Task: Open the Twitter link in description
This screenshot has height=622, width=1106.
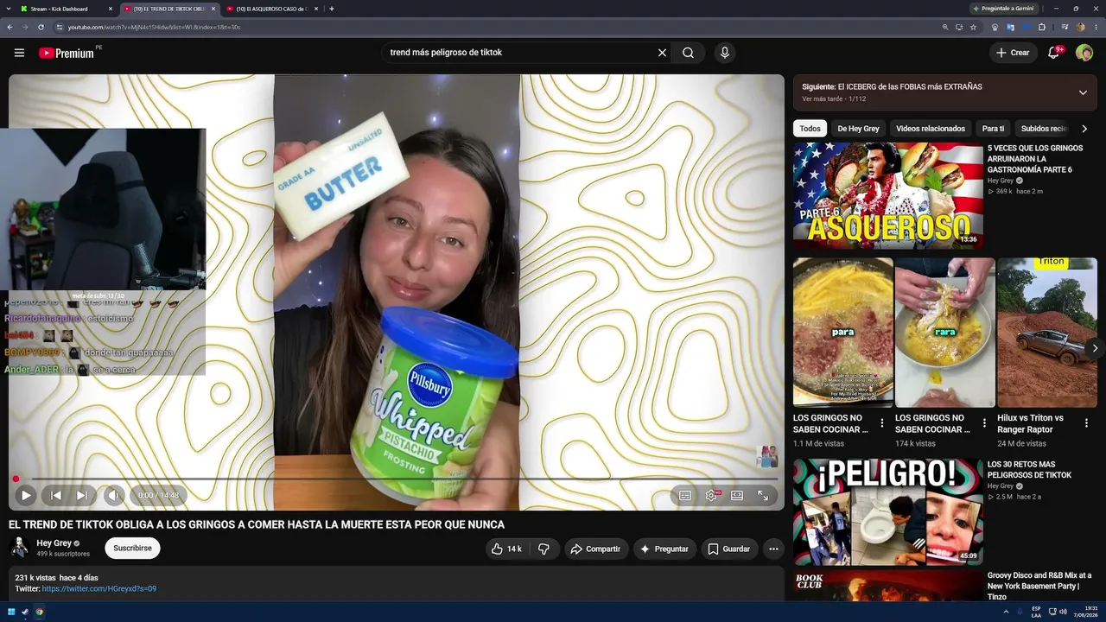Action: pos(99,588)
